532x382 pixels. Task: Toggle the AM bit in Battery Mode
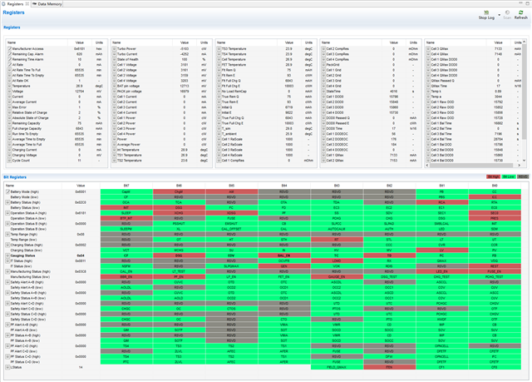(x=231, y=192)
